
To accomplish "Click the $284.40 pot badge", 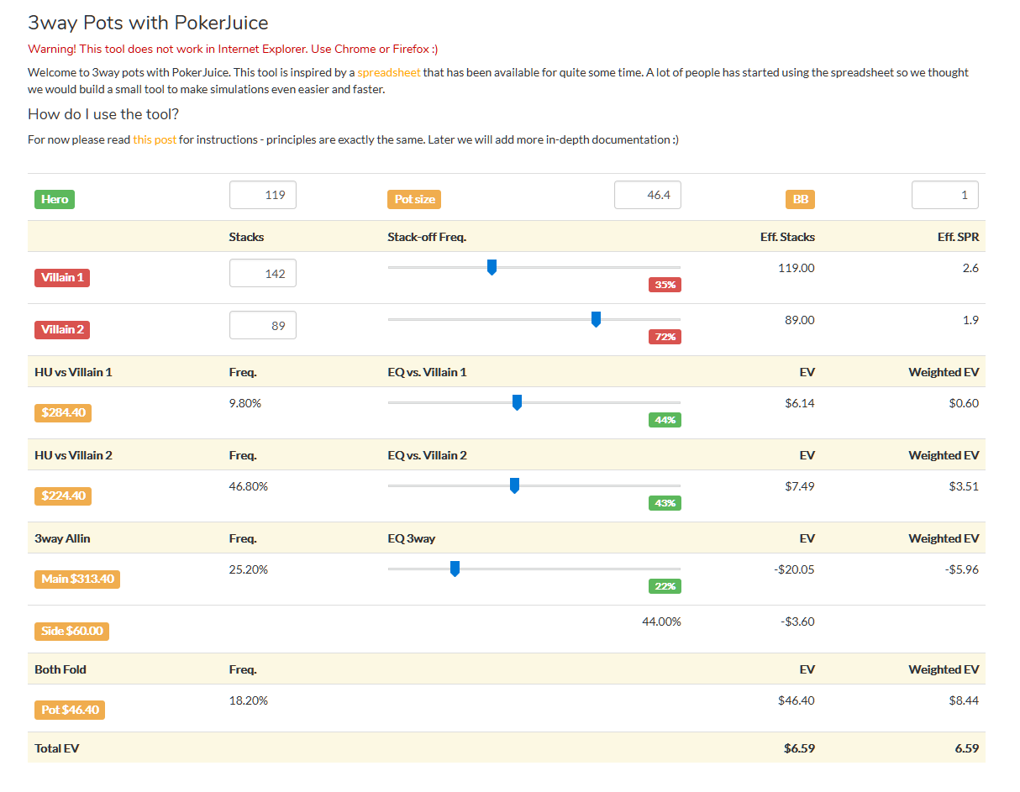I will (63, 412).
